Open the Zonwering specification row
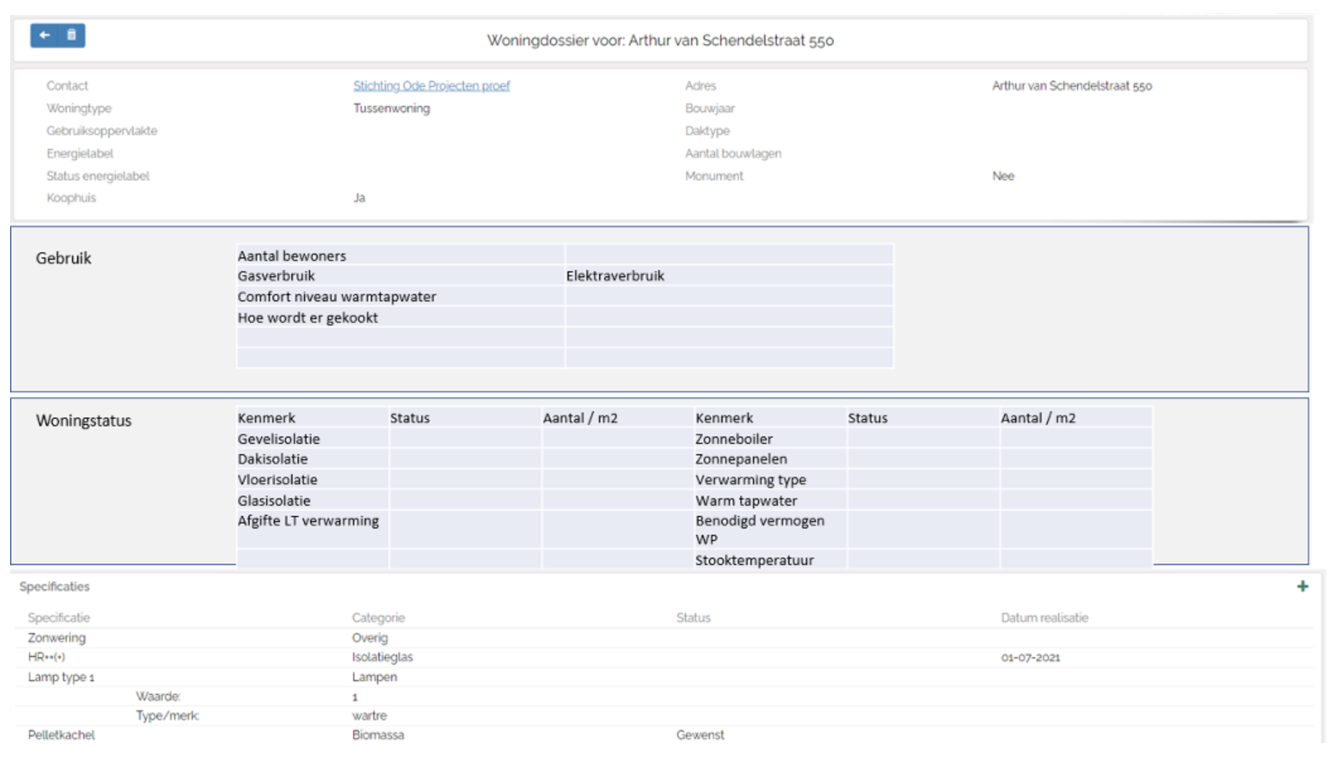This screenshot has height=777, width=1333. coord(57,638)
